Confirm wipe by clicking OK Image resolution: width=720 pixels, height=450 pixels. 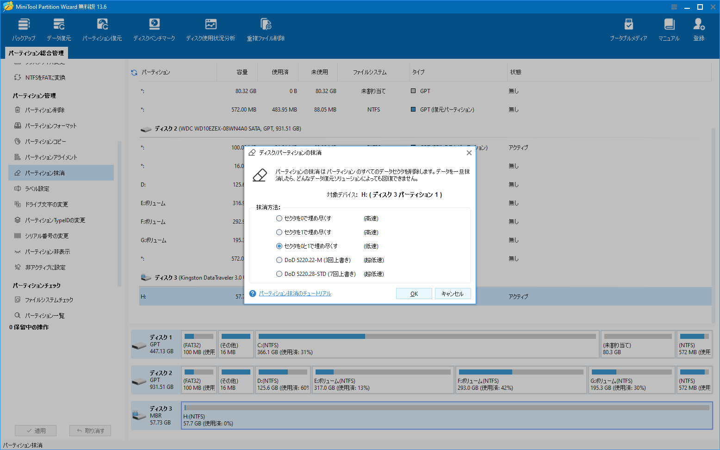click(414, 293)
